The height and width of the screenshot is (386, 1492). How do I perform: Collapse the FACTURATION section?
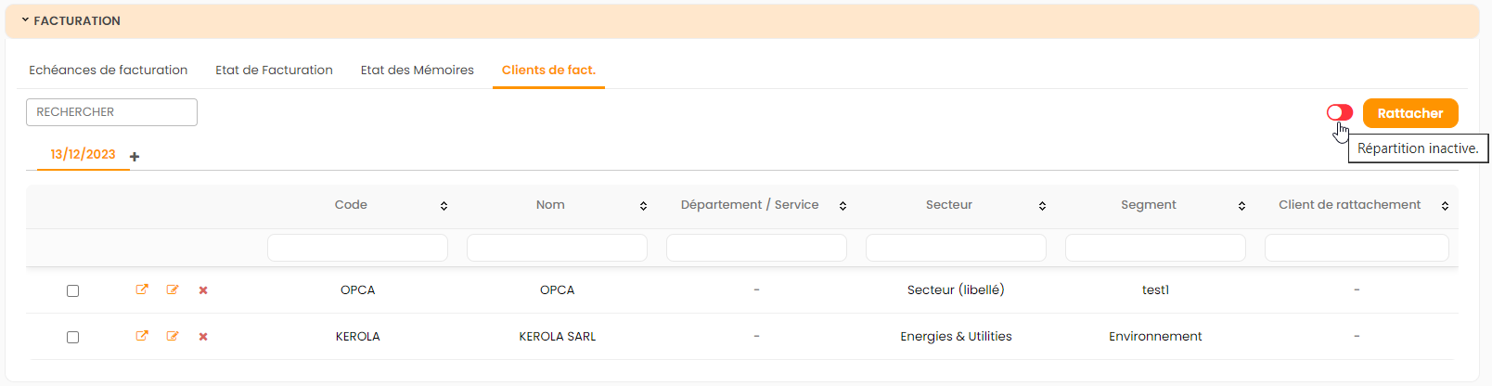click(x=26, y=20)
